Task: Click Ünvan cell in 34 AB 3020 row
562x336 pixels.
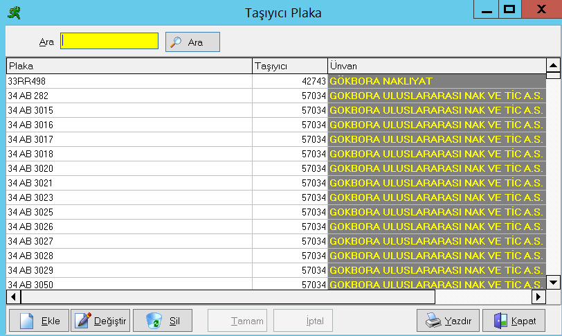Action: point(437,168)
